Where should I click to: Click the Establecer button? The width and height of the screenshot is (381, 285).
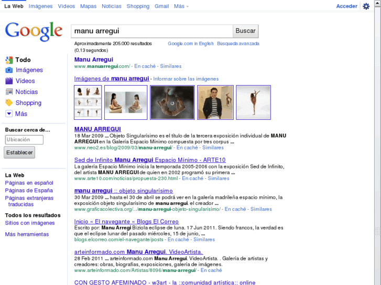(x=19, y=153)
